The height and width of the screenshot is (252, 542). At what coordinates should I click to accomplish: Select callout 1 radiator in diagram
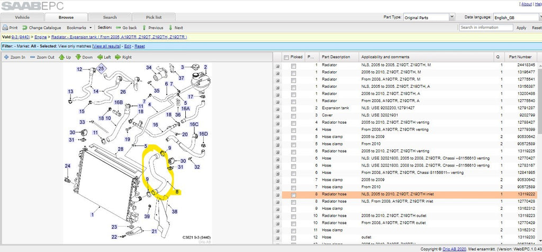(92, 214)
